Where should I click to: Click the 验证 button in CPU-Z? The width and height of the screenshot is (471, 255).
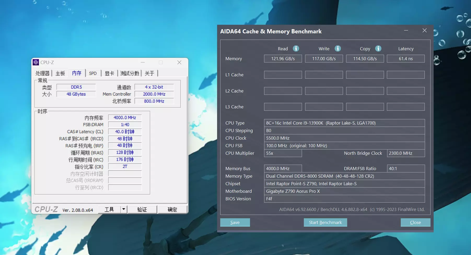142,209
